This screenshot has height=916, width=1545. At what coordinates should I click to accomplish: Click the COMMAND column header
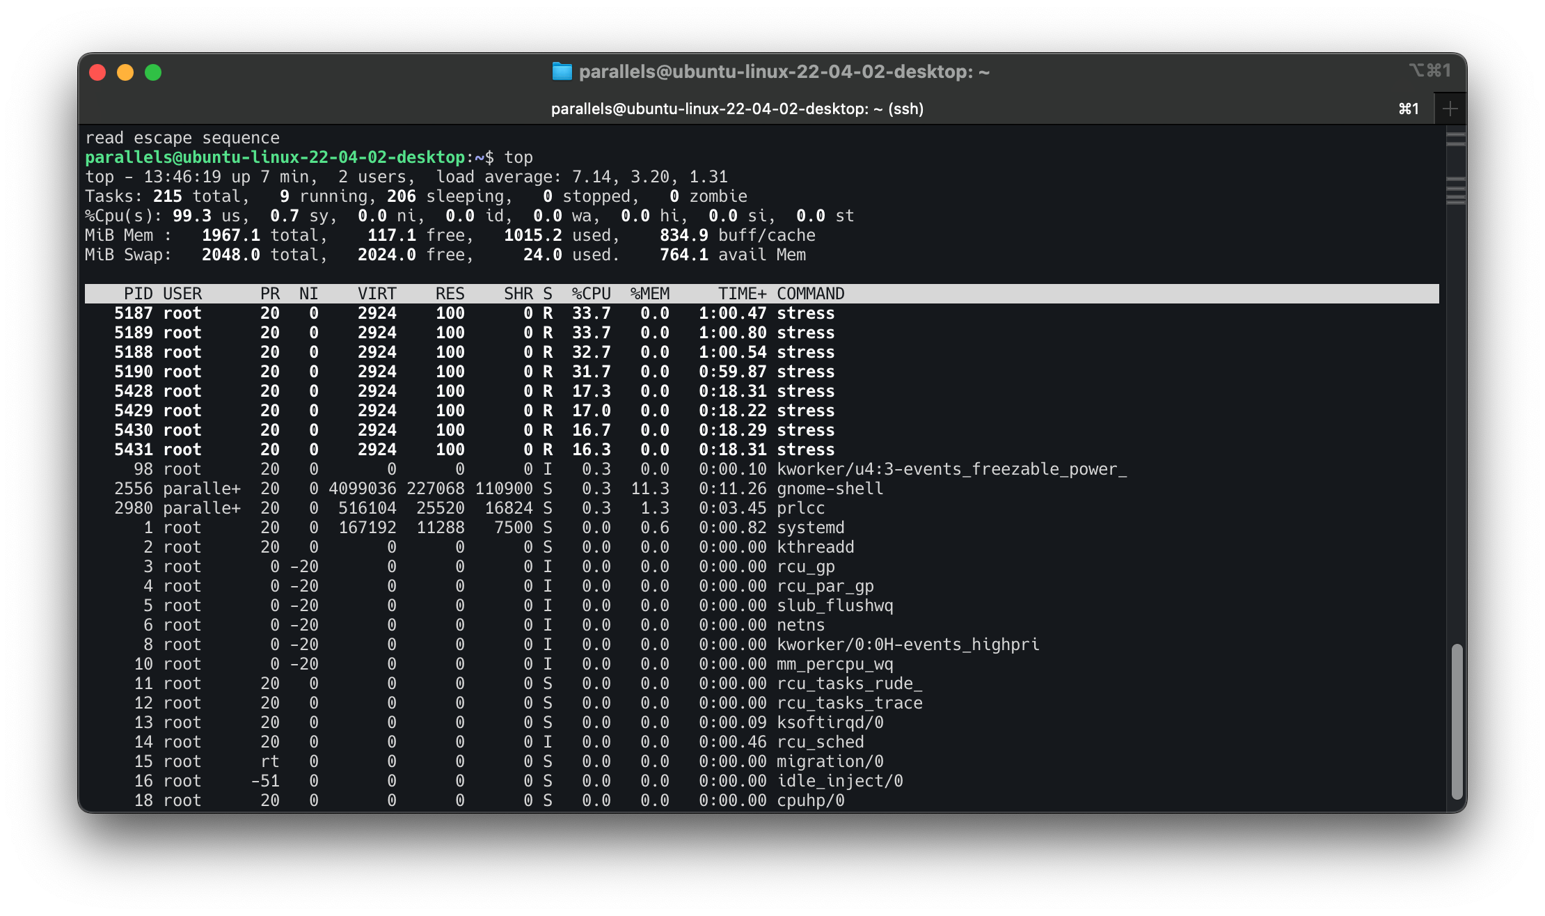(811, 294)
